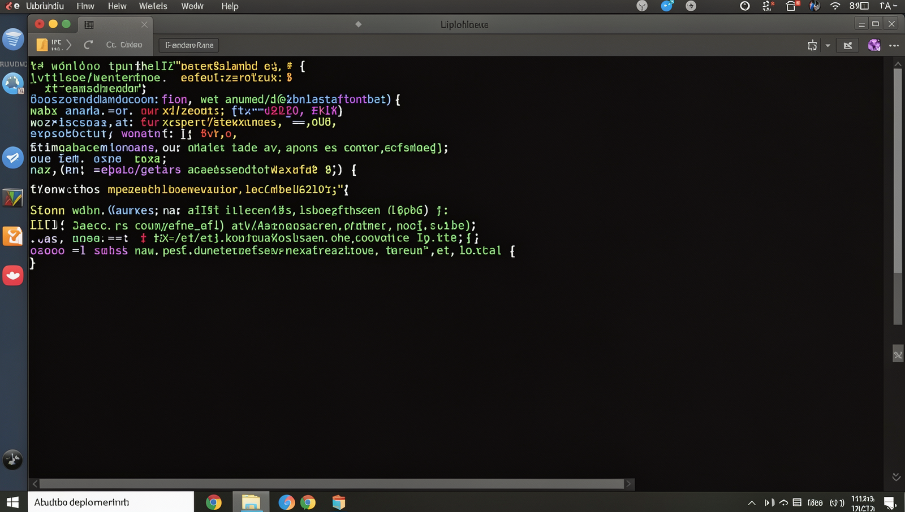Click the left arrow of horizontal scrollbar

coord(35,484)
